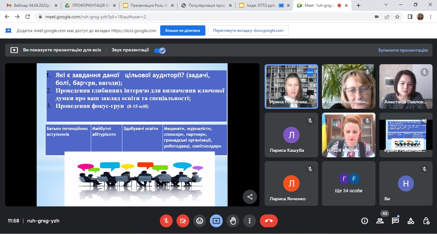Click Переглянути вкладку: docs.google.com button
This screenshot has height=234, width=437.
tap(248, 30)
